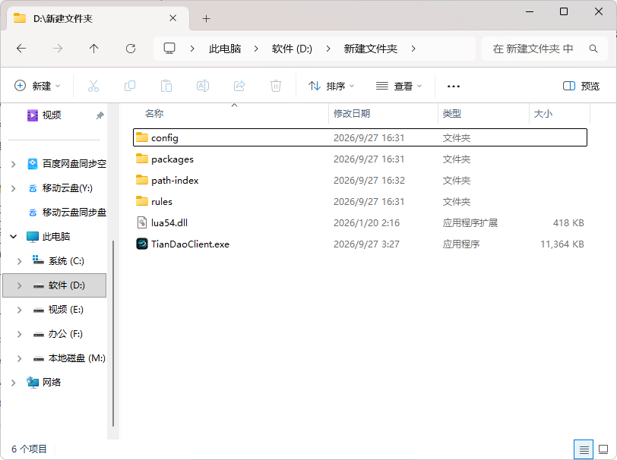The height and width of the screenshot is (460, 617).
Task: Sort by the 修改日期 column header
Action: [x=351, y=114]
